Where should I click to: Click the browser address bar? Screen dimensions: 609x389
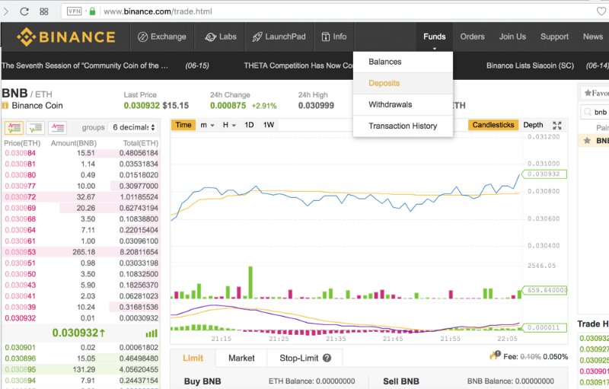[x=330, y=11]
